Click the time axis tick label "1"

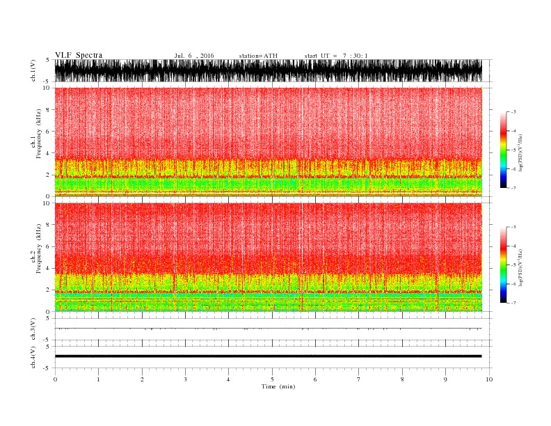tap(98, 379)
